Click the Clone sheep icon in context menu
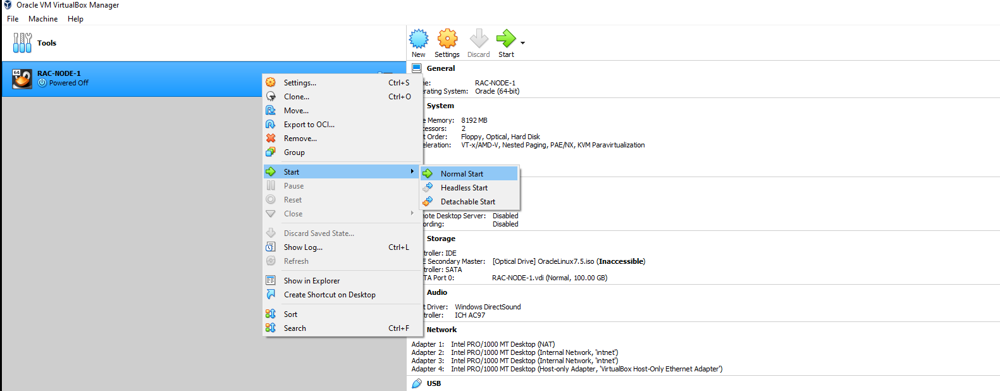Screen dimensions: 1000x391 pyautogui.click(x=271, y=96)
